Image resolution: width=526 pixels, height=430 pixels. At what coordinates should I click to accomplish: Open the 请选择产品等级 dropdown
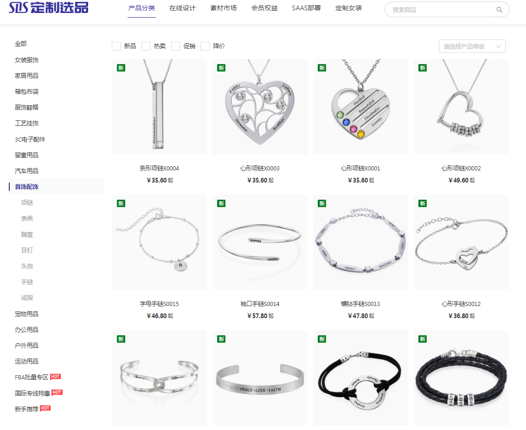[472, 46]
